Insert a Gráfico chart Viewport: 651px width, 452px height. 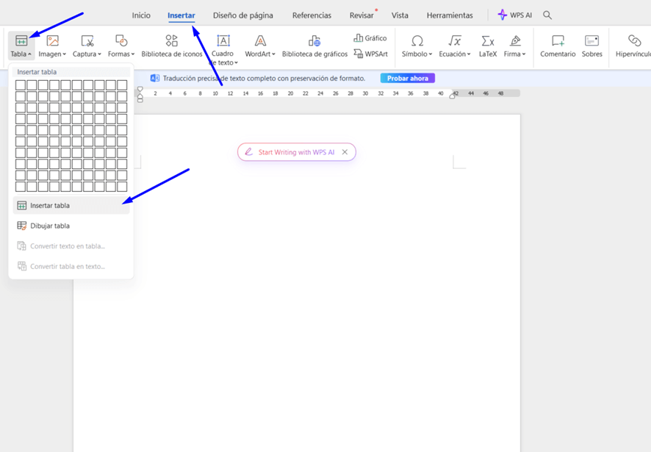coord(370,38)
